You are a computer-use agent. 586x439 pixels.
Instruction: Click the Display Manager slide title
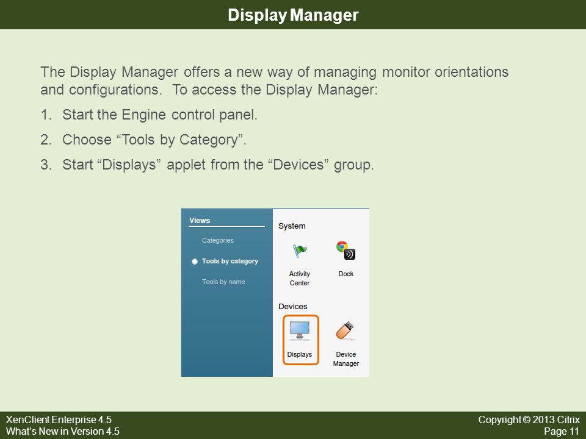tap(293, 15)
